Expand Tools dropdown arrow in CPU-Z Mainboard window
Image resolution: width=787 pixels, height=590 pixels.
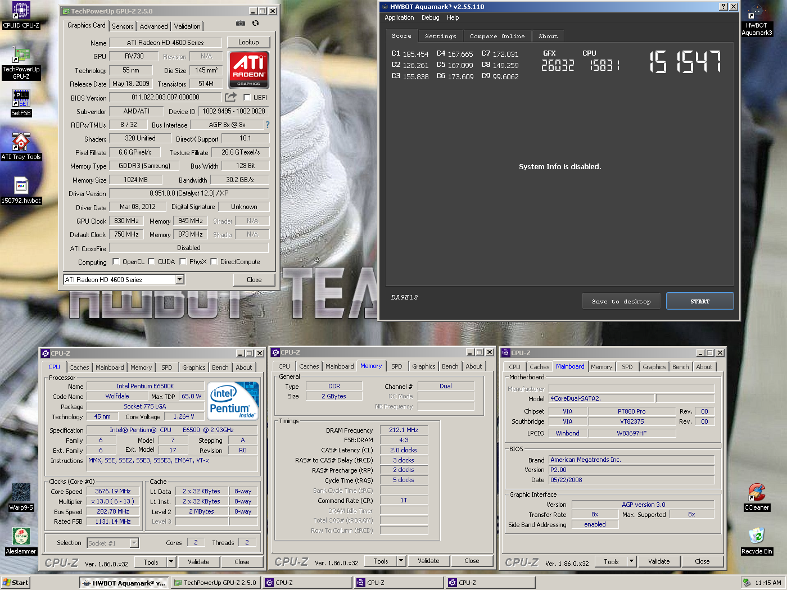tap(631, 561)
